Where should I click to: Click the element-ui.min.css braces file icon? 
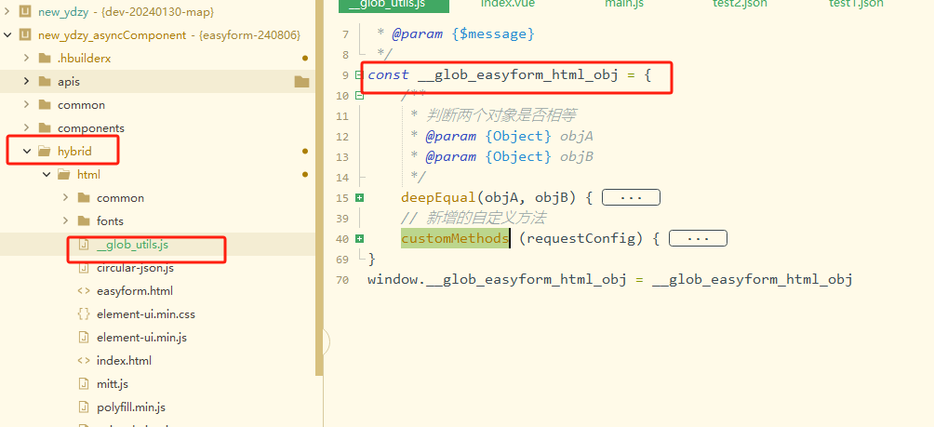point(83,314)
